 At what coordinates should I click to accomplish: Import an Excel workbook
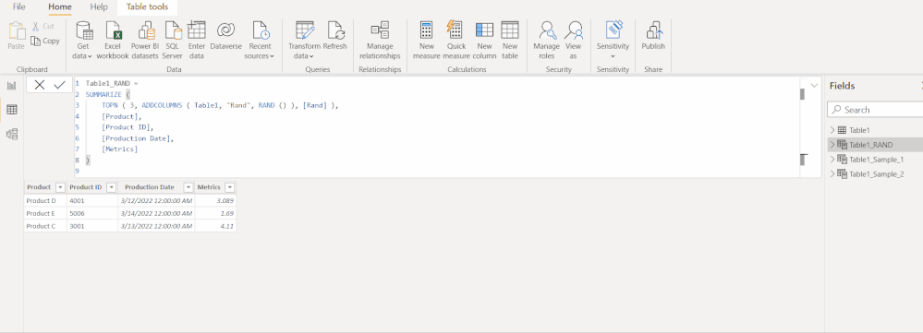coord(113,40)
